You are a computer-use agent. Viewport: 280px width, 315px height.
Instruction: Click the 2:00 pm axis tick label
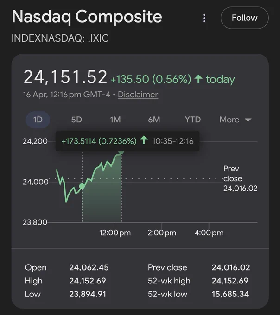coord(162,233)
